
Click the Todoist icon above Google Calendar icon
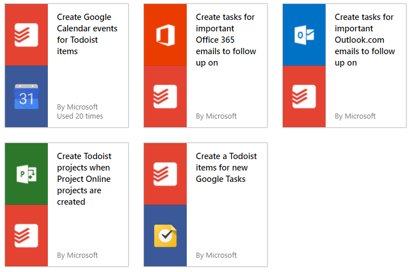(26, 35)
